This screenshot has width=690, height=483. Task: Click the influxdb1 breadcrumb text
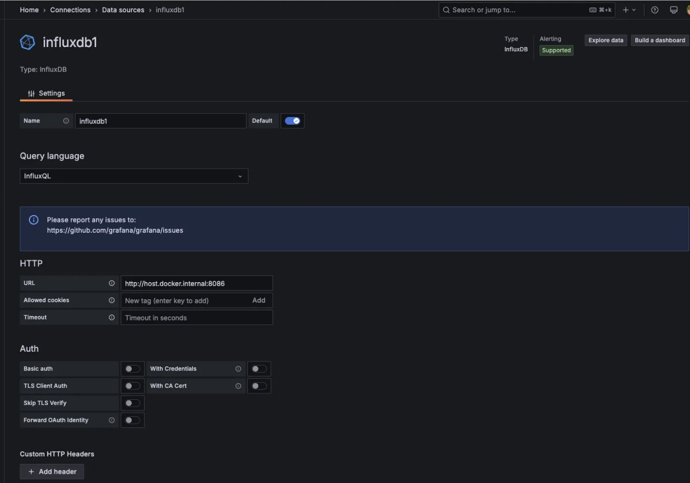[170, 10]
